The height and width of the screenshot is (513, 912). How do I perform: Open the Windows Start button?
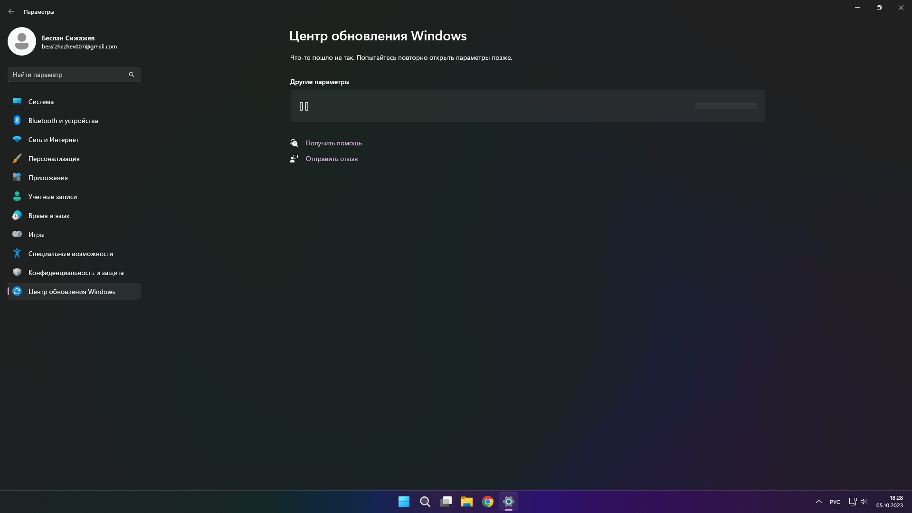[x=404, y=502]
